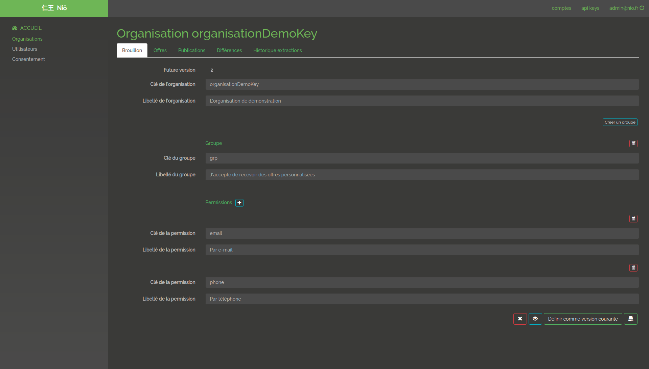Viewport: 649px width, 369px height.
Task: Click the save draft disk icon
Action: 630,319
